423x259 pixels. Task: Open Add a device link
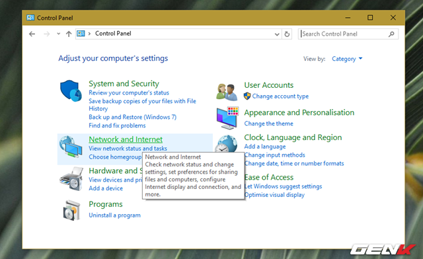pyautogui.click(x=106, y=188)
